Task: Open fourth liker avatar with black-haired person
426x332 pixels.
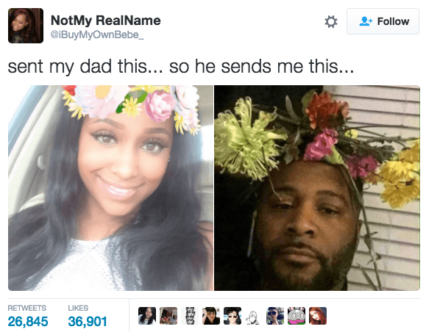Action: tap(211, 316)
